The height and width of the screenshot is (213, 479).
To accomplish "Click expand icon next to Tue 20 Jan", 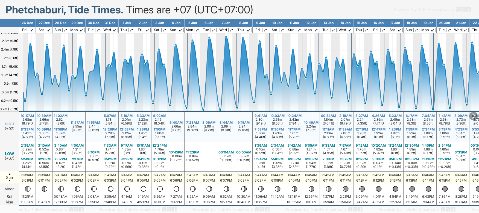I will (449, 30).
